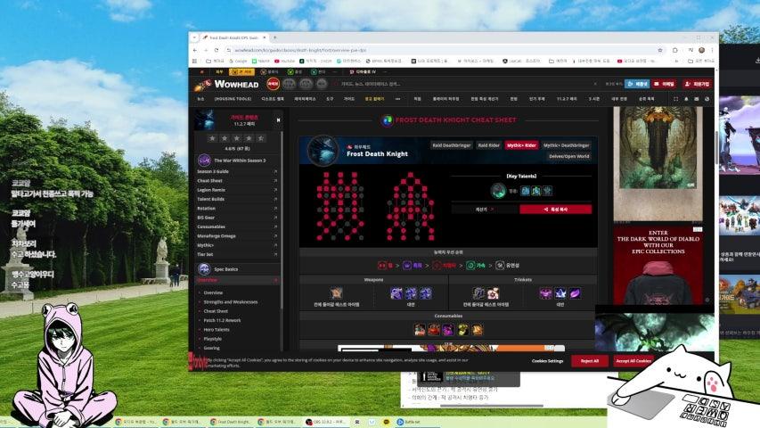Jump to Playstyle subsection

coord(213,339)
